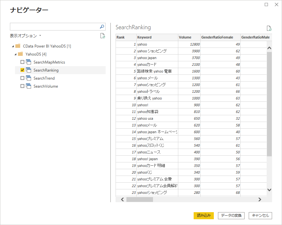This screenshot has width=282, height=225.
Task: Uncheck the SearchRanking checkbox
Action: [22, 70]
